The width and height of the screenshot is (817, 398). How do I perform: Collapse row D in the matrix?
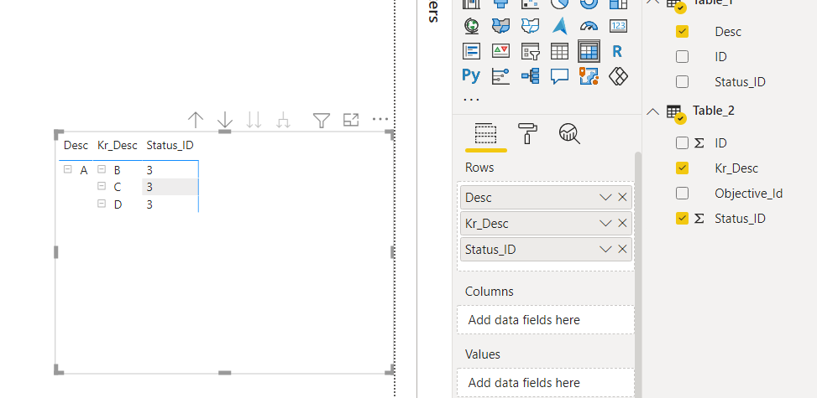pyautogui.click(x=102, y=204)
